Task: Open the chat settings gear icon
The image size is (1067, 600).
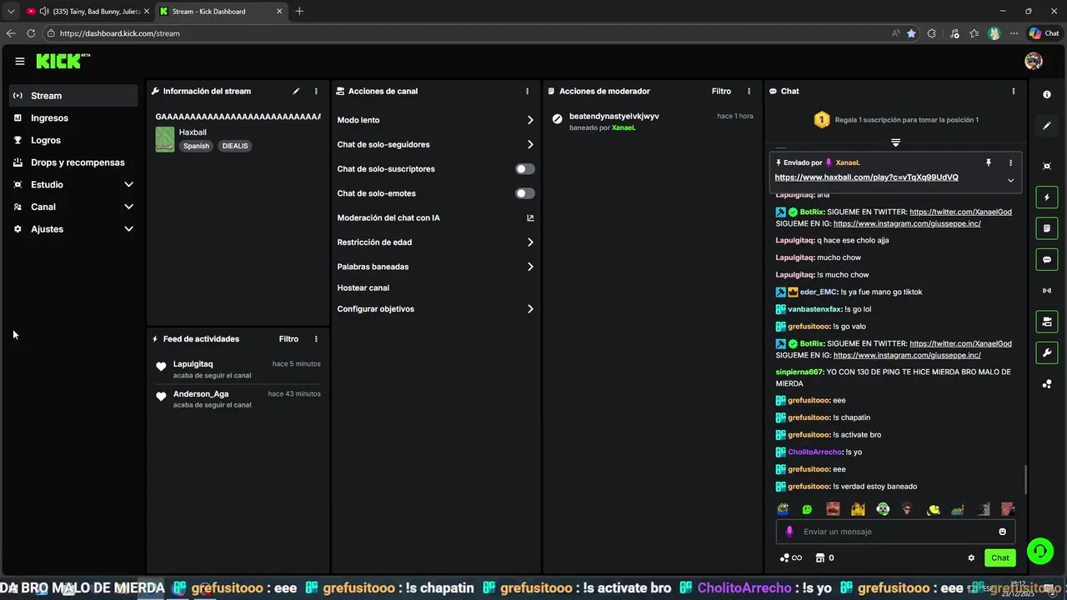Action: tap(971, 558)
